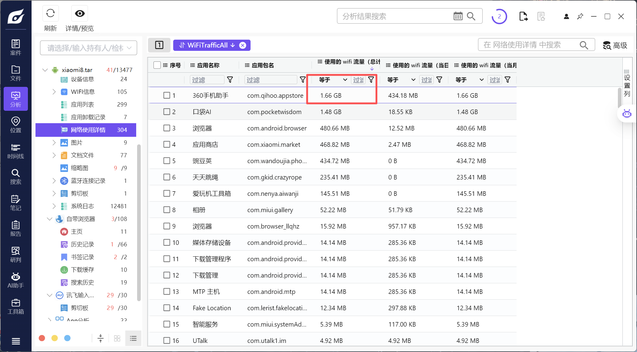Click the collapse-all tree icon
The width and height of the screenshot is (637, 352).
tap(100, 338)
